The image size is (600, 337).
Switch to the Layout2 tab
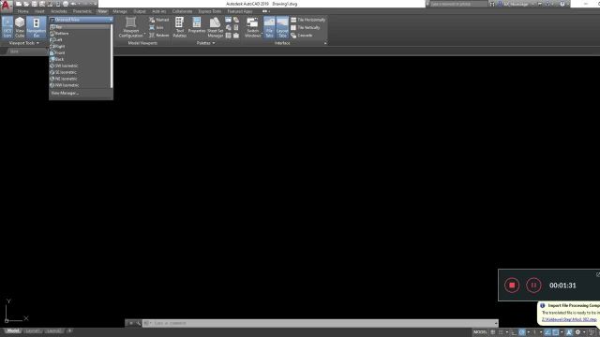(53, 330)
